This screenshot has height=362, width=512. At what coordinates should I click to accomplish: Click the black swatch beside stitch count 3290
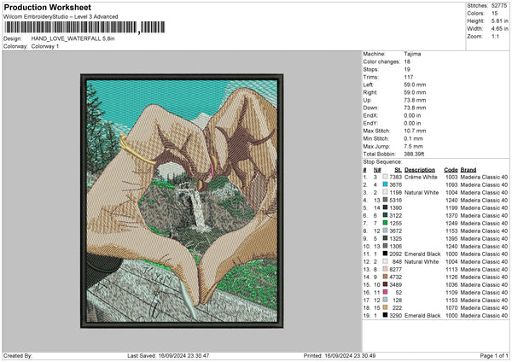click(386, 315)
